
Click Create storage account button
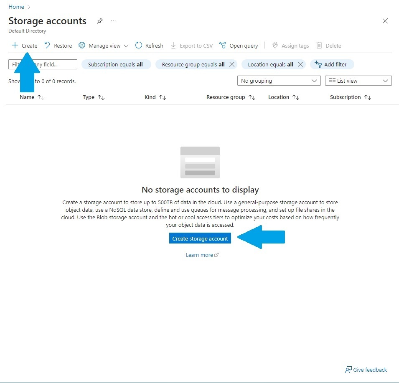(200, 238)
